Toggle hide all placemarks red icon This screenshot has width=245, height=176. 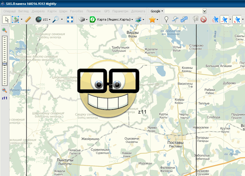point(204,19)
